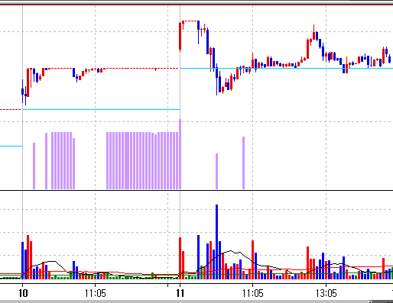
Task: Click the horizontal scrollbar at the chart bottom
Action: coord(196,301)
